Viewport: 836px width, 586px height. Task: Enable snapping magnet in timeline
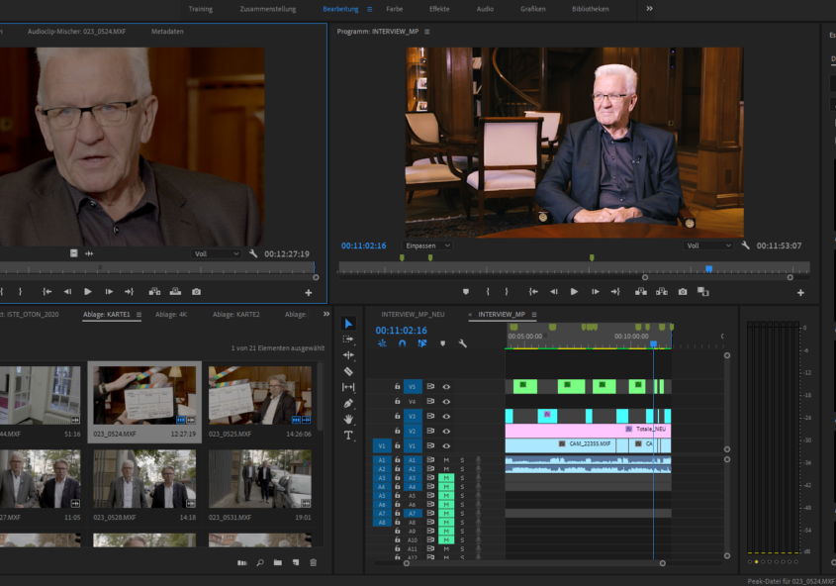[402, 343]
